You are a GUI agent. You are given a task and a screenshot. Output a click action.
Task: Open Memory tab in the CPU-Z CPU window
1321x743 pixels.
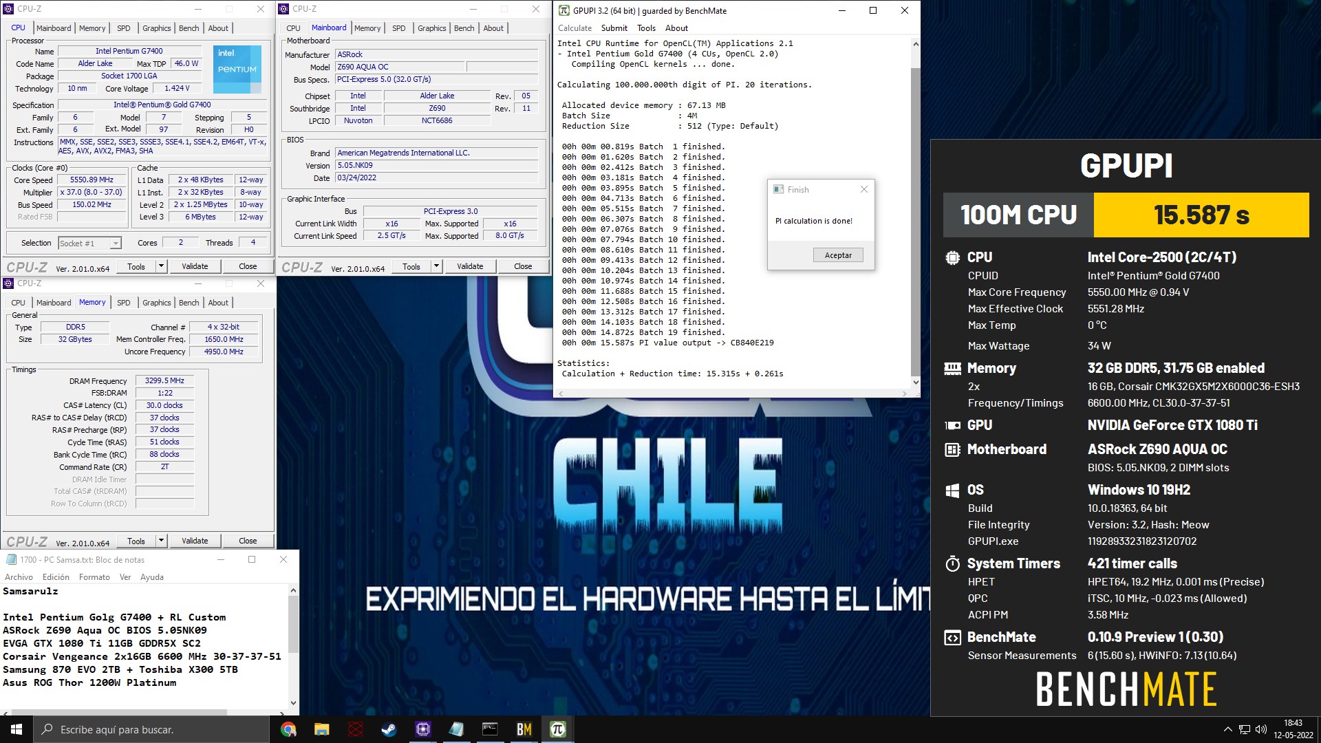tap(92, 28)
